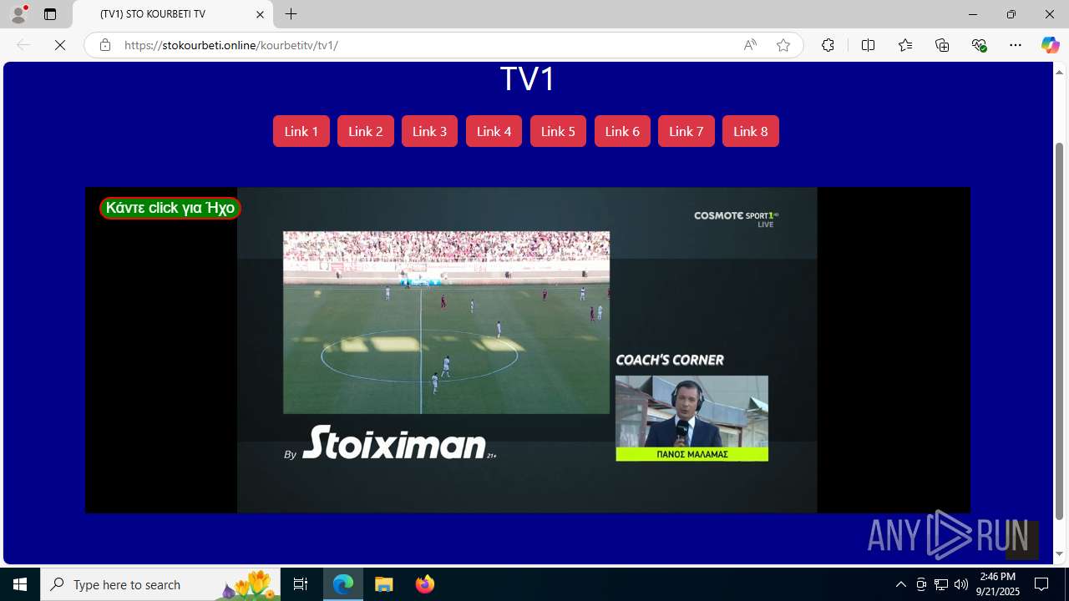This screenshot has width=1069, height=601.
Task: Switch stream to Link 1
Action: click(x=301, y=131)
